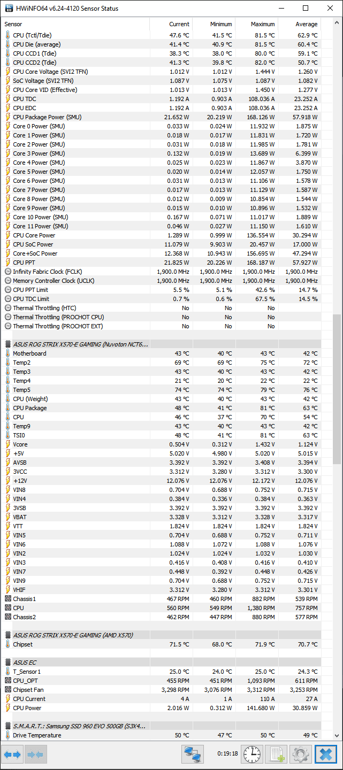Click the HWiNFO64 title bar app icon
This screenshot has width=343, height=770.
coord(8,8)
